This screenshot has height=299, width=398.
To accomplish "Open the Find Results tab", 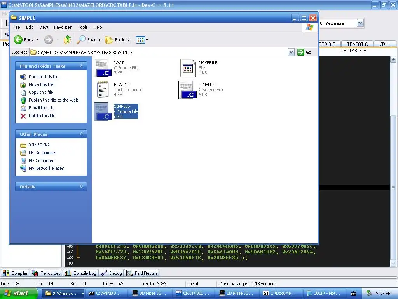I will [142, 273].
